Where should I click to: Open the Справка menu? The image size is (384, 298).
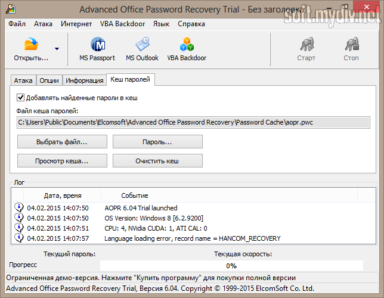click(x=191, y=24)
